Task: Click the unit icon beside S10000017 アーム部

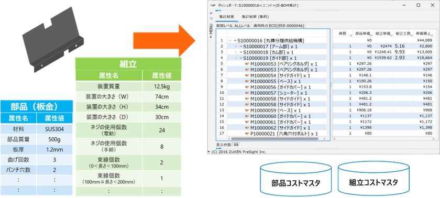Action: [x=241, y=47]
